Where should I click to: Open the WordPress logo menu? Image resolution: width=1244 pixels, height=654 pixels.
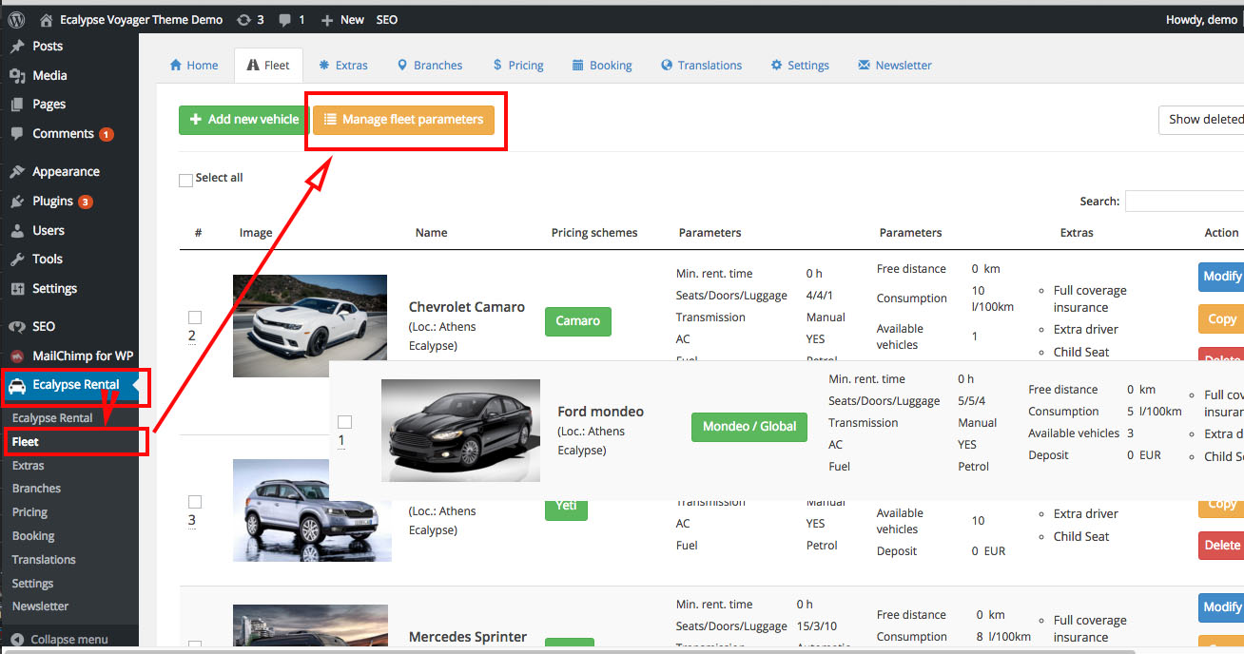pyautogui.click(x=16, y=19)
